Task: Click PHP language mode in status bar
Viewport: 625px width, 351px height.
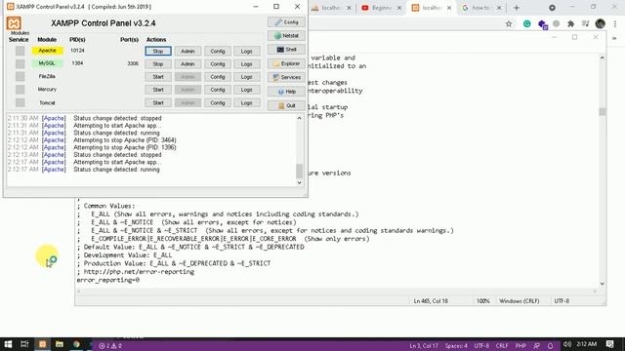Action: 521,346
